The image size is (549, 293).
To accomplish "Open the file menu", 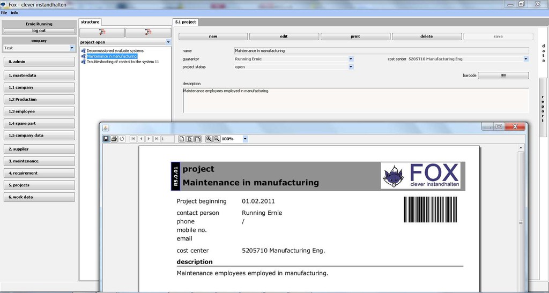I will [x=4, y=12].
